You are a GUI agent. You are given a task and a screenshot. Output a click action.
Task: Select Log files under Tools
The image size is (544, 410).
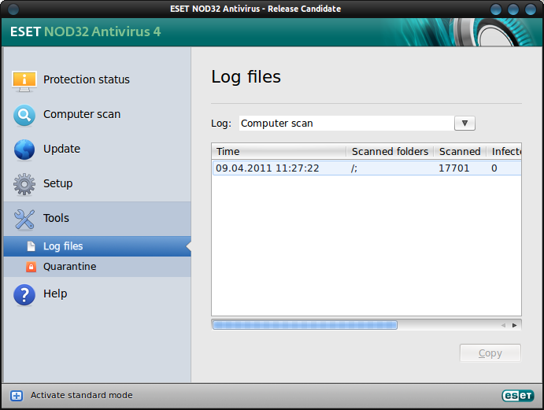tap(97, 246)
